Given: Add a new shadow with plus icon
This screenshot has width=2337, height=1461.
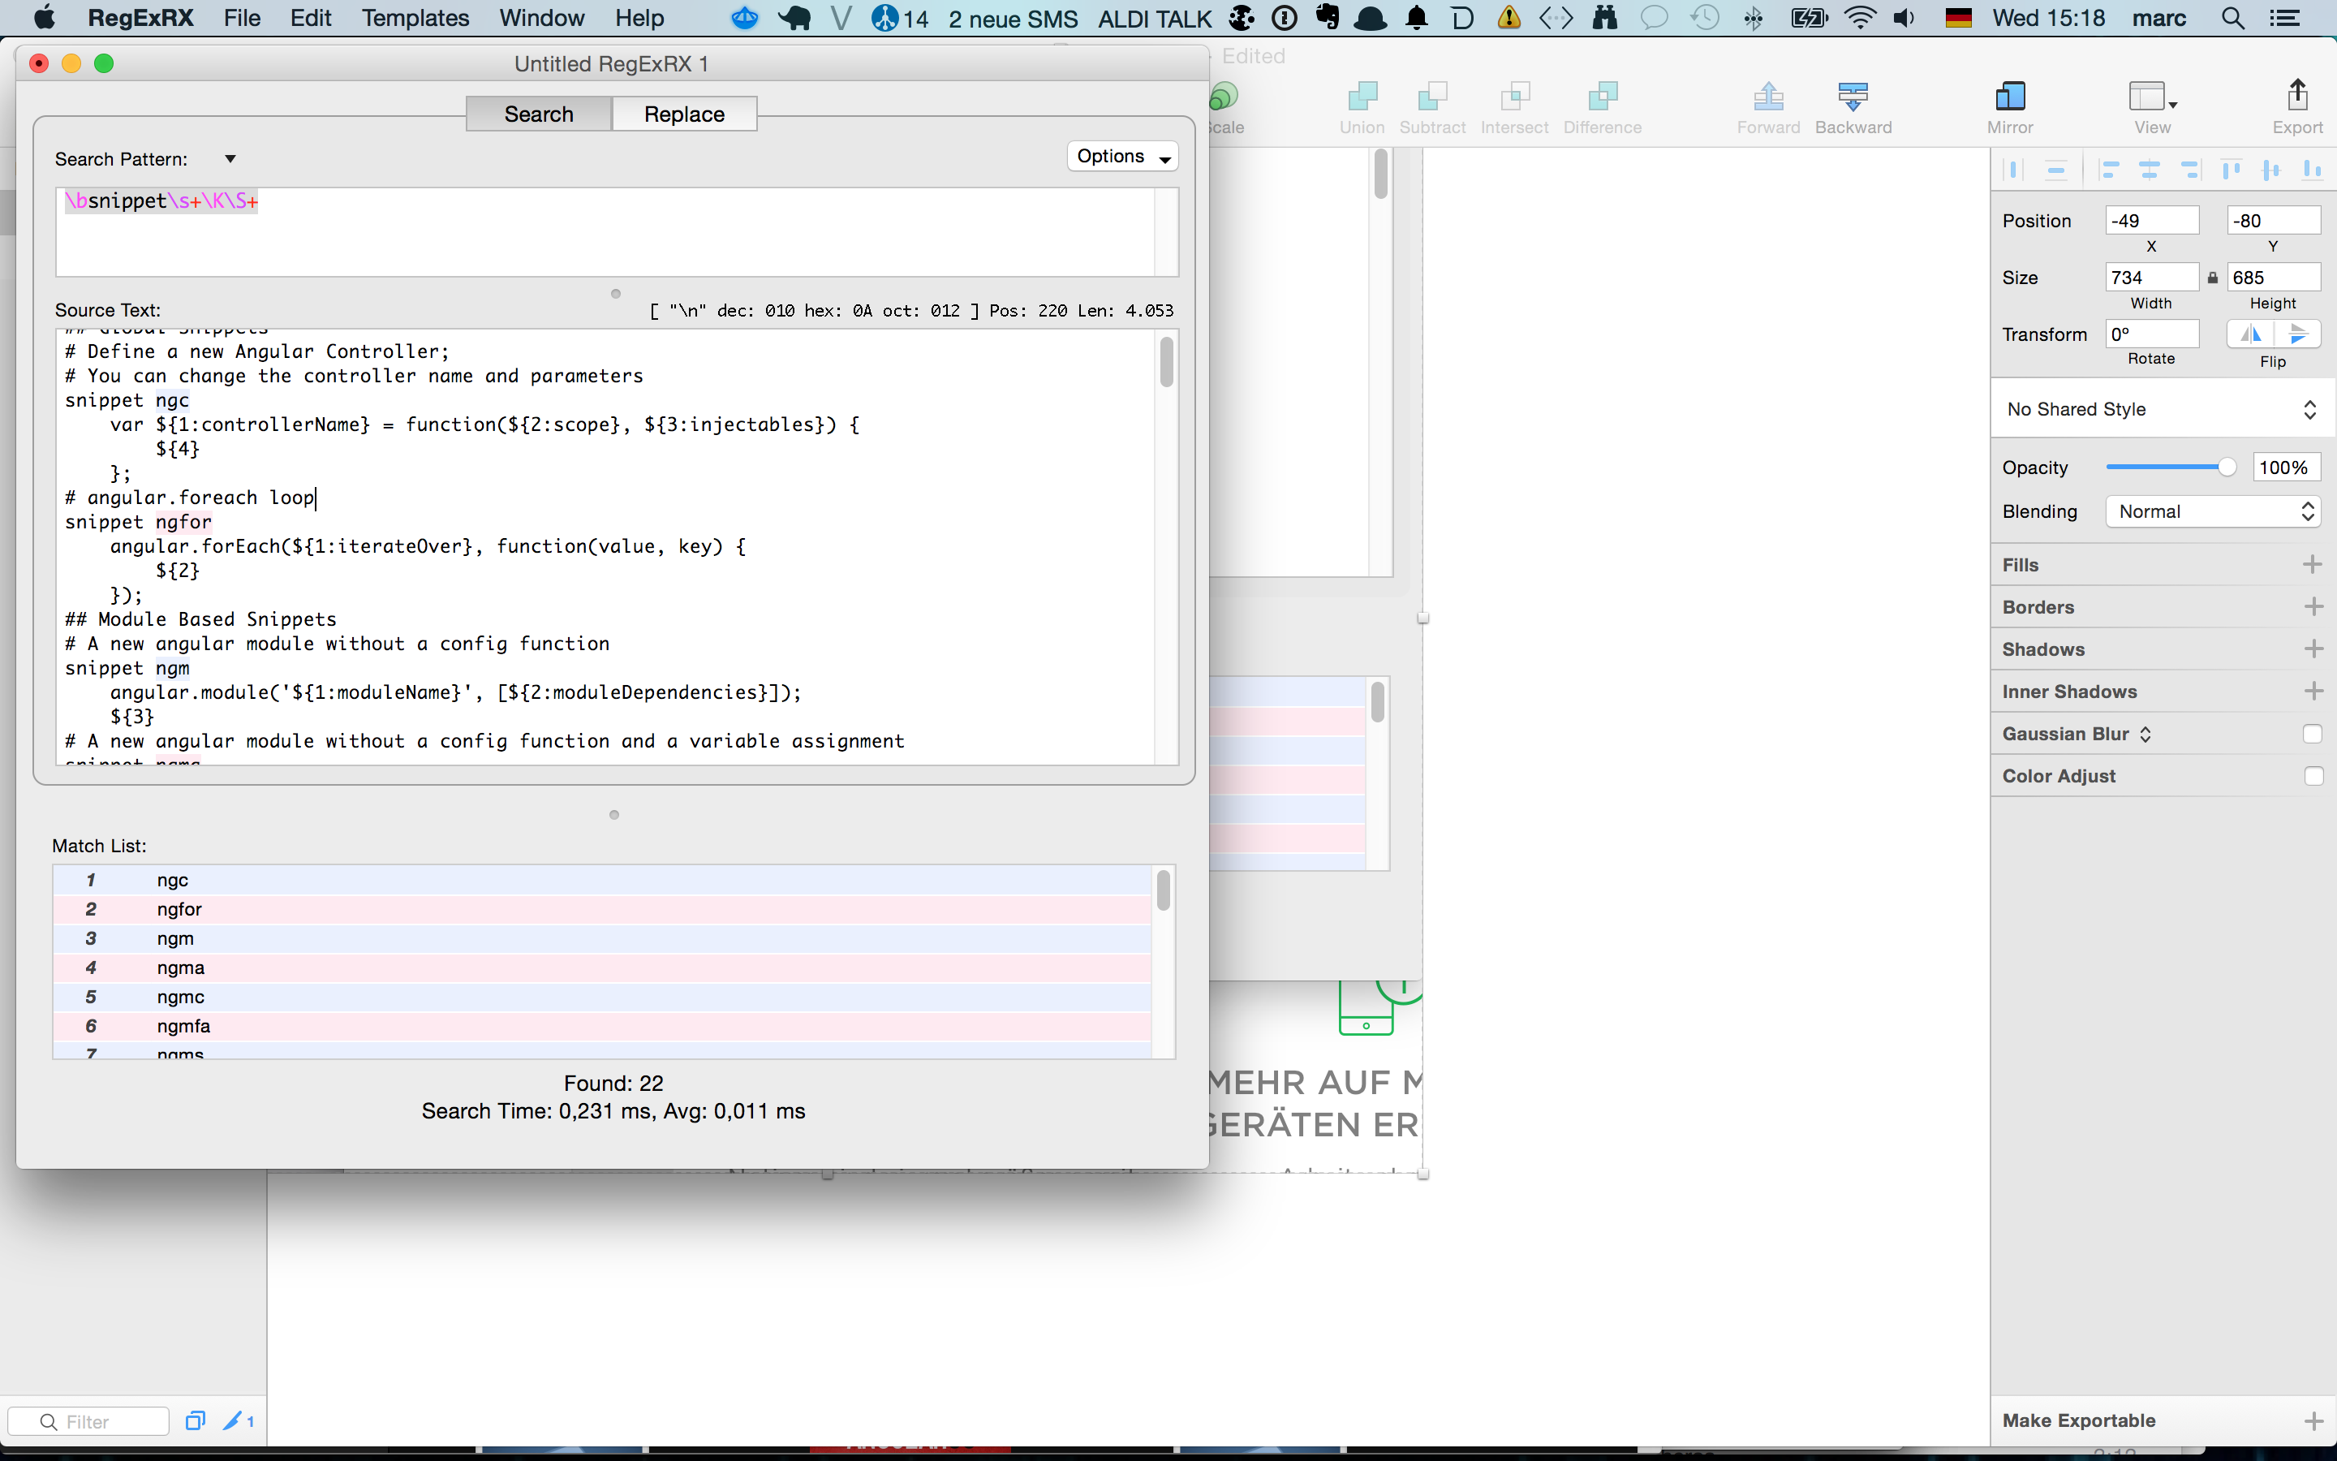Looking at the screenshot, I should [2312, 649].
